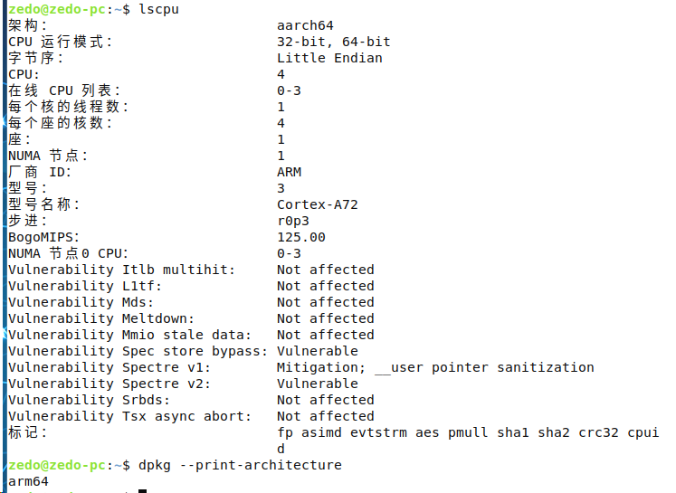Click the "Vulnerability Spec store bypass:" label
This screenshot has width=676, height=493.
(138, 351)
